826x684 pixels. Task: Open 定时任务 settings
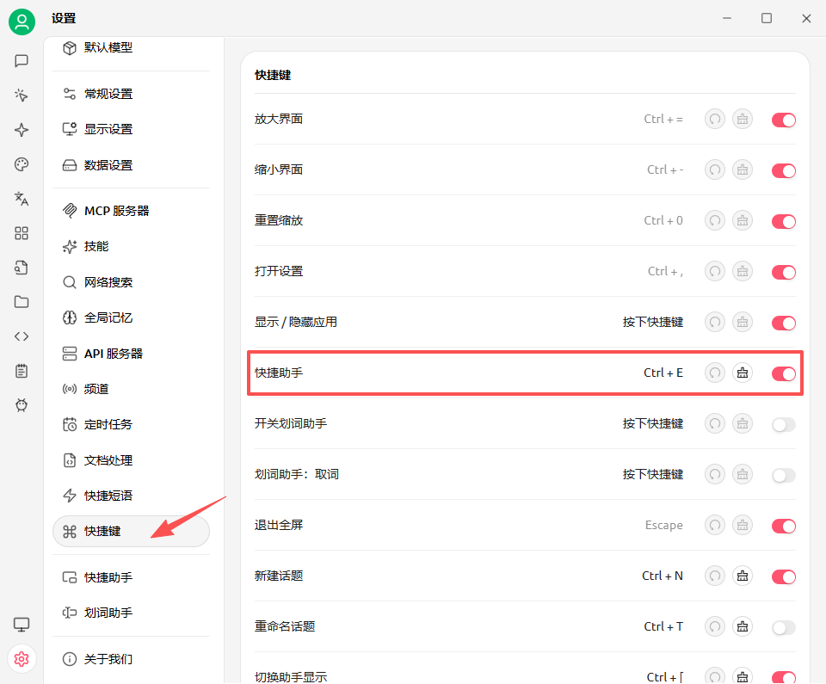pyautogui.click(x=131, y=424)
